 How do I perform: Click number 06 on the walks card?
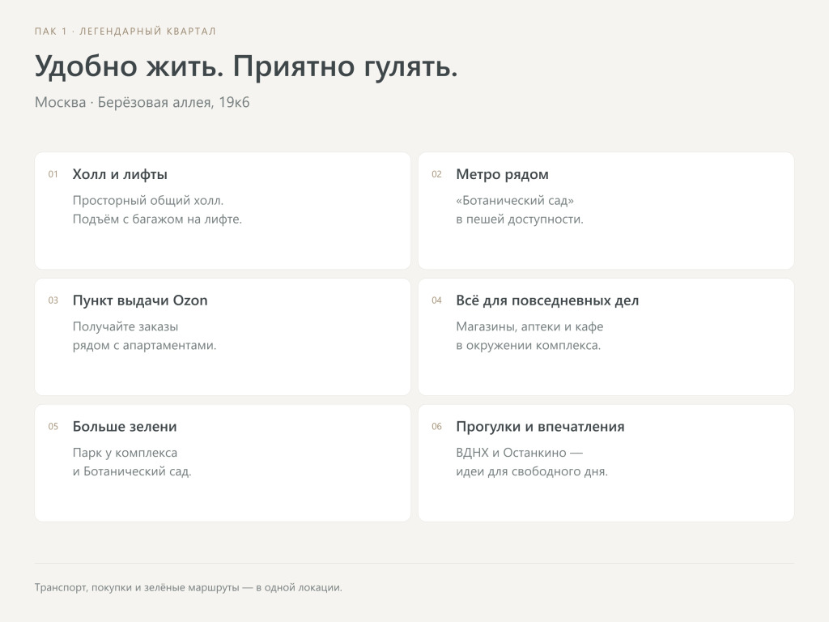(x=436, y=426)
